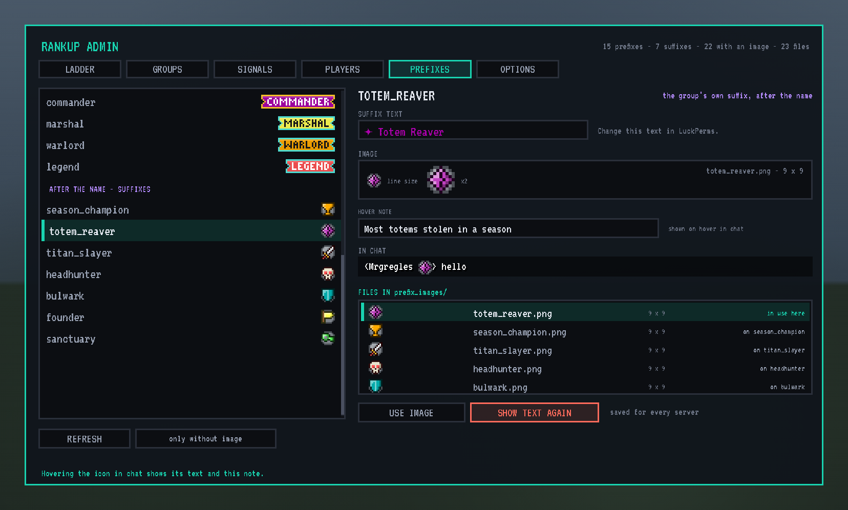This screenshot has height=510, width=848.
Task: Click the trophy icon on season_champion row
Action: tap(328, 209)
